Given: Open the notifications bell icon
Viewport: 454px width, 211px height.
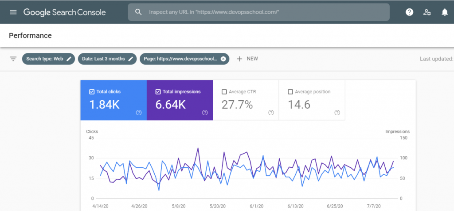Looking at the screenshot, I should (445, 12).
